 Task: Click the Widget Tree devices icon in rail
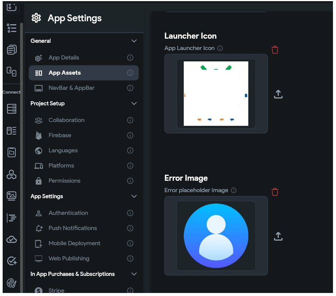pos(11,71)
